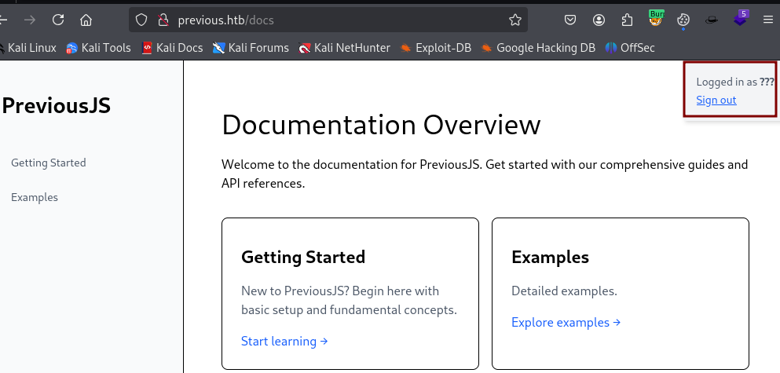The image size is (780, 373).
Task: Open the Extensions puzzle icon
Action: pyautogui.click(x=627, y=20)
